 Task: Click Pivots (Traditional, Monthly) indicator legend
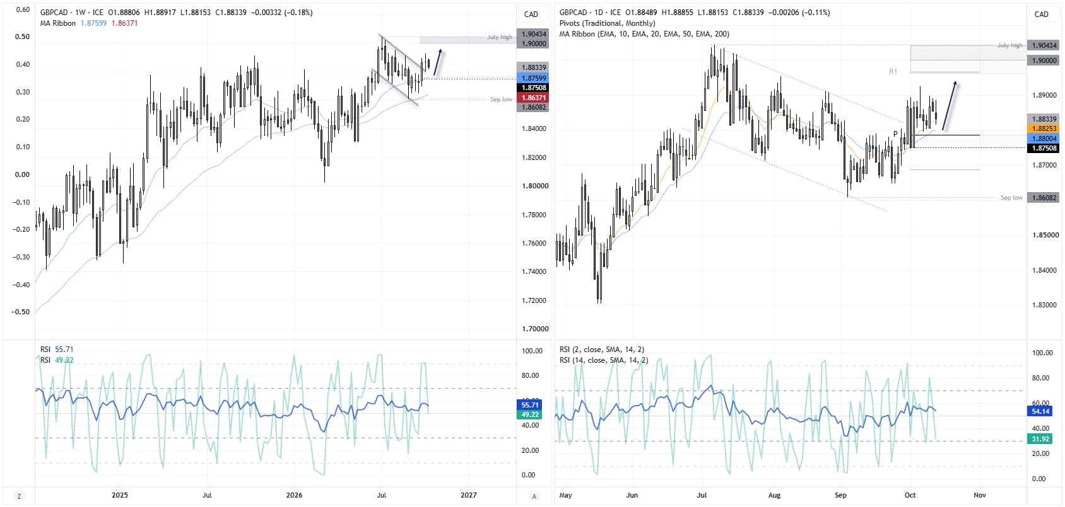pyautogui.click(x=608, y=23)
